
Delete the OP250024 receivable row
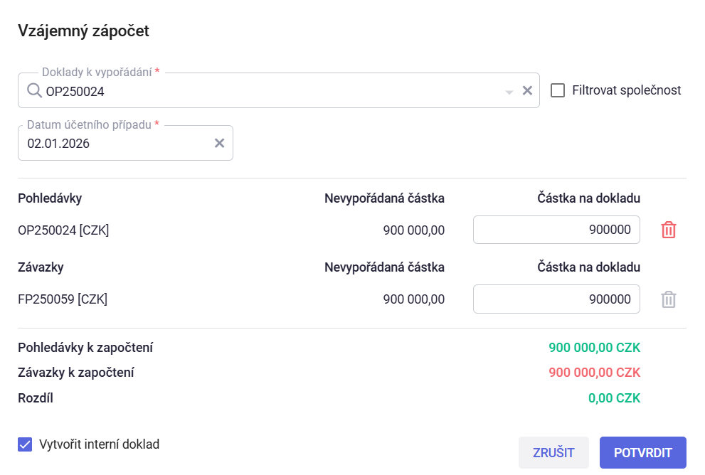pyautogui.click(x=669, y=230)
